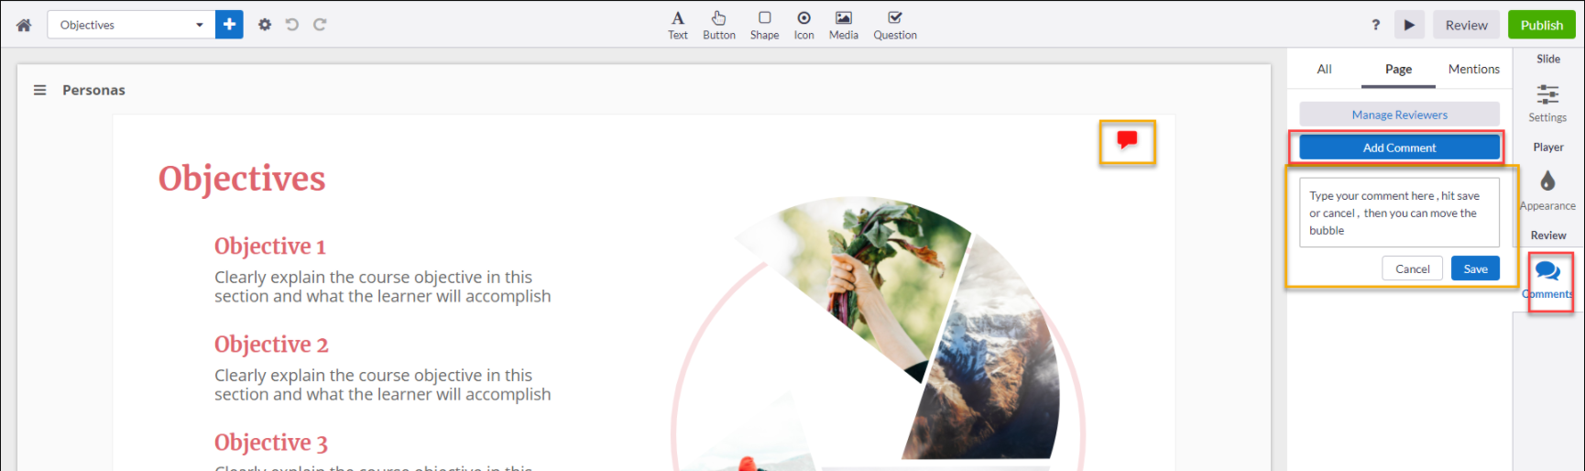This screenshot has width=1585, height=471.
Task: Redo the last action
Action: [x=320, y=25]
